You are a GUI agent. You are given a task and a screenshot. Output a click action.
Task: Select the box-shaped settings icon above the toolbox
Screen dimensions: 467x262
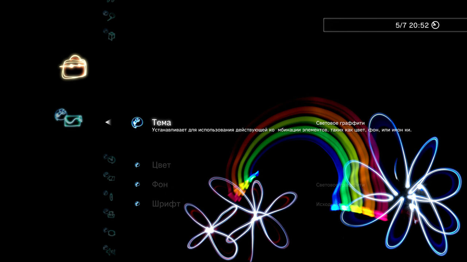click(109, 35)
